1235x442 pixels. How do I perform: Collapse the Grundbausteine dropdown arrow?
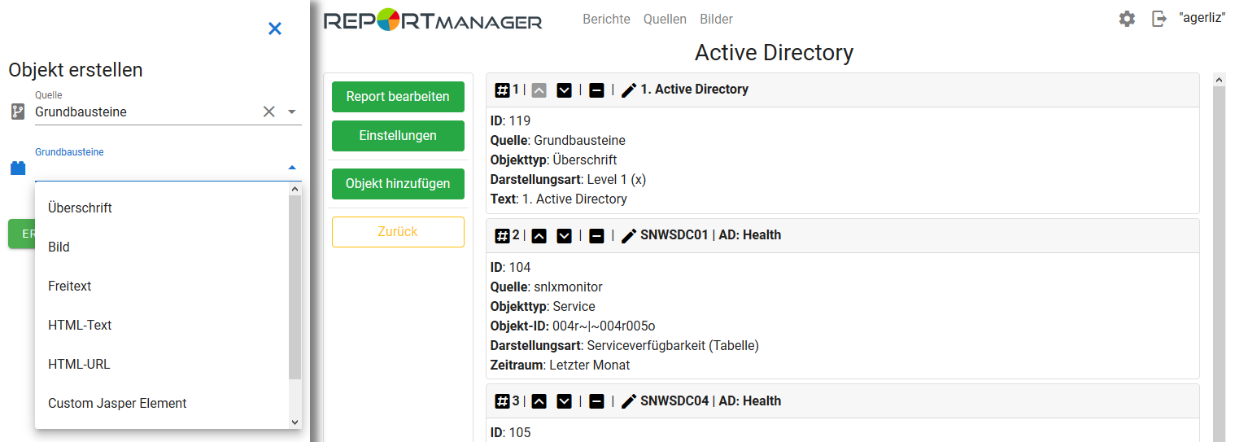(x=292, y=168)
